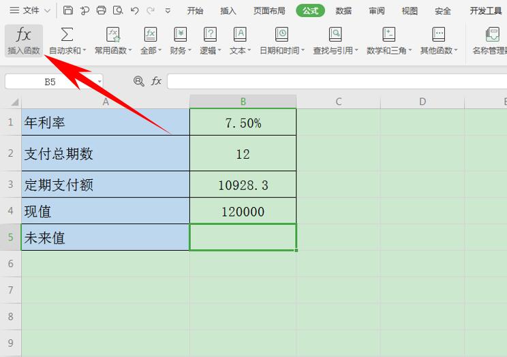Expand the Text (文本) dropdown arrow
Viewport: 507px width, 357px height.
[x=249, y=50]
